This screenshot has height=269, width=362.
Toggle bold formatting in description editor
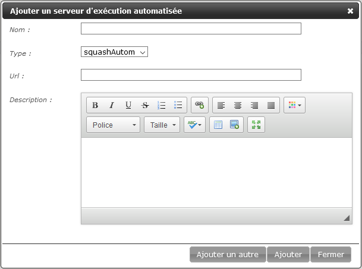coord(95,105)
